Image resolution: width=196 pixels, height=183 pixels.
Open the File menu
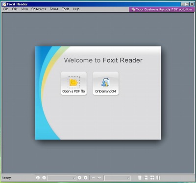6,9
